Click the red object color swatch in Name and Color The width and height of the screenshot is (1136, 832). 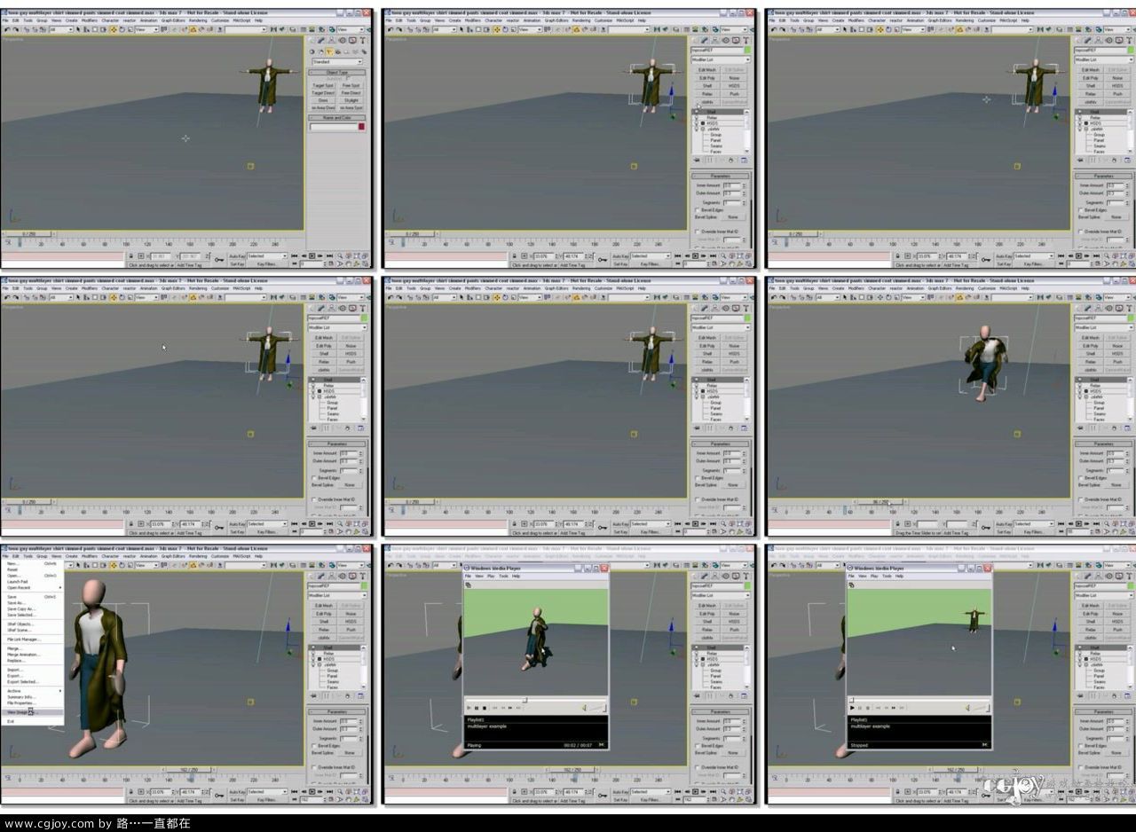click(361, 127)
